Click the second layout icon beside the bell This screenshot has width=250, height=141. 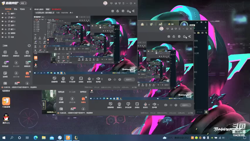click(x=123, y=11)
